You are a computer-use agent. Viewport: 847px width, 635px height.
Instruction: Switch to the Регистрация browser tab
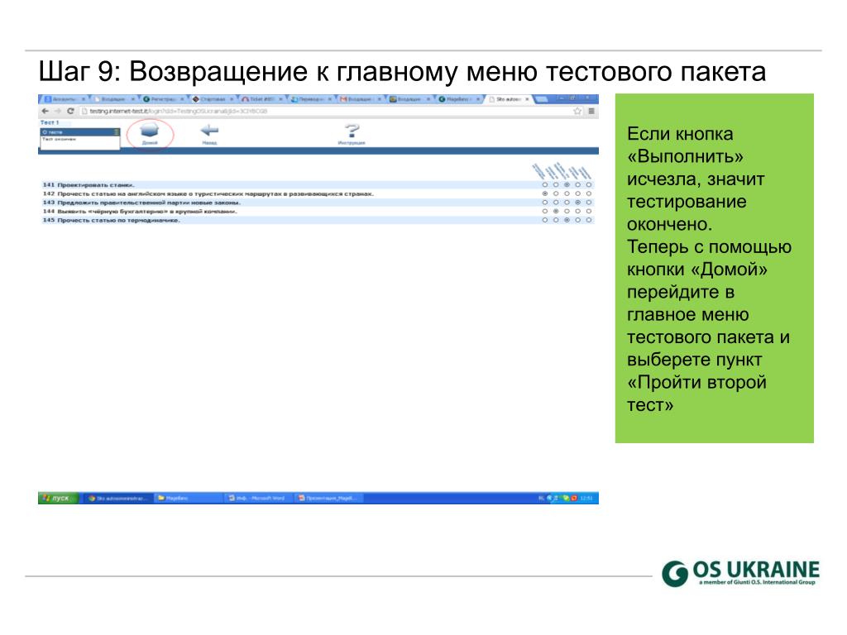click(x=163, y=99)
